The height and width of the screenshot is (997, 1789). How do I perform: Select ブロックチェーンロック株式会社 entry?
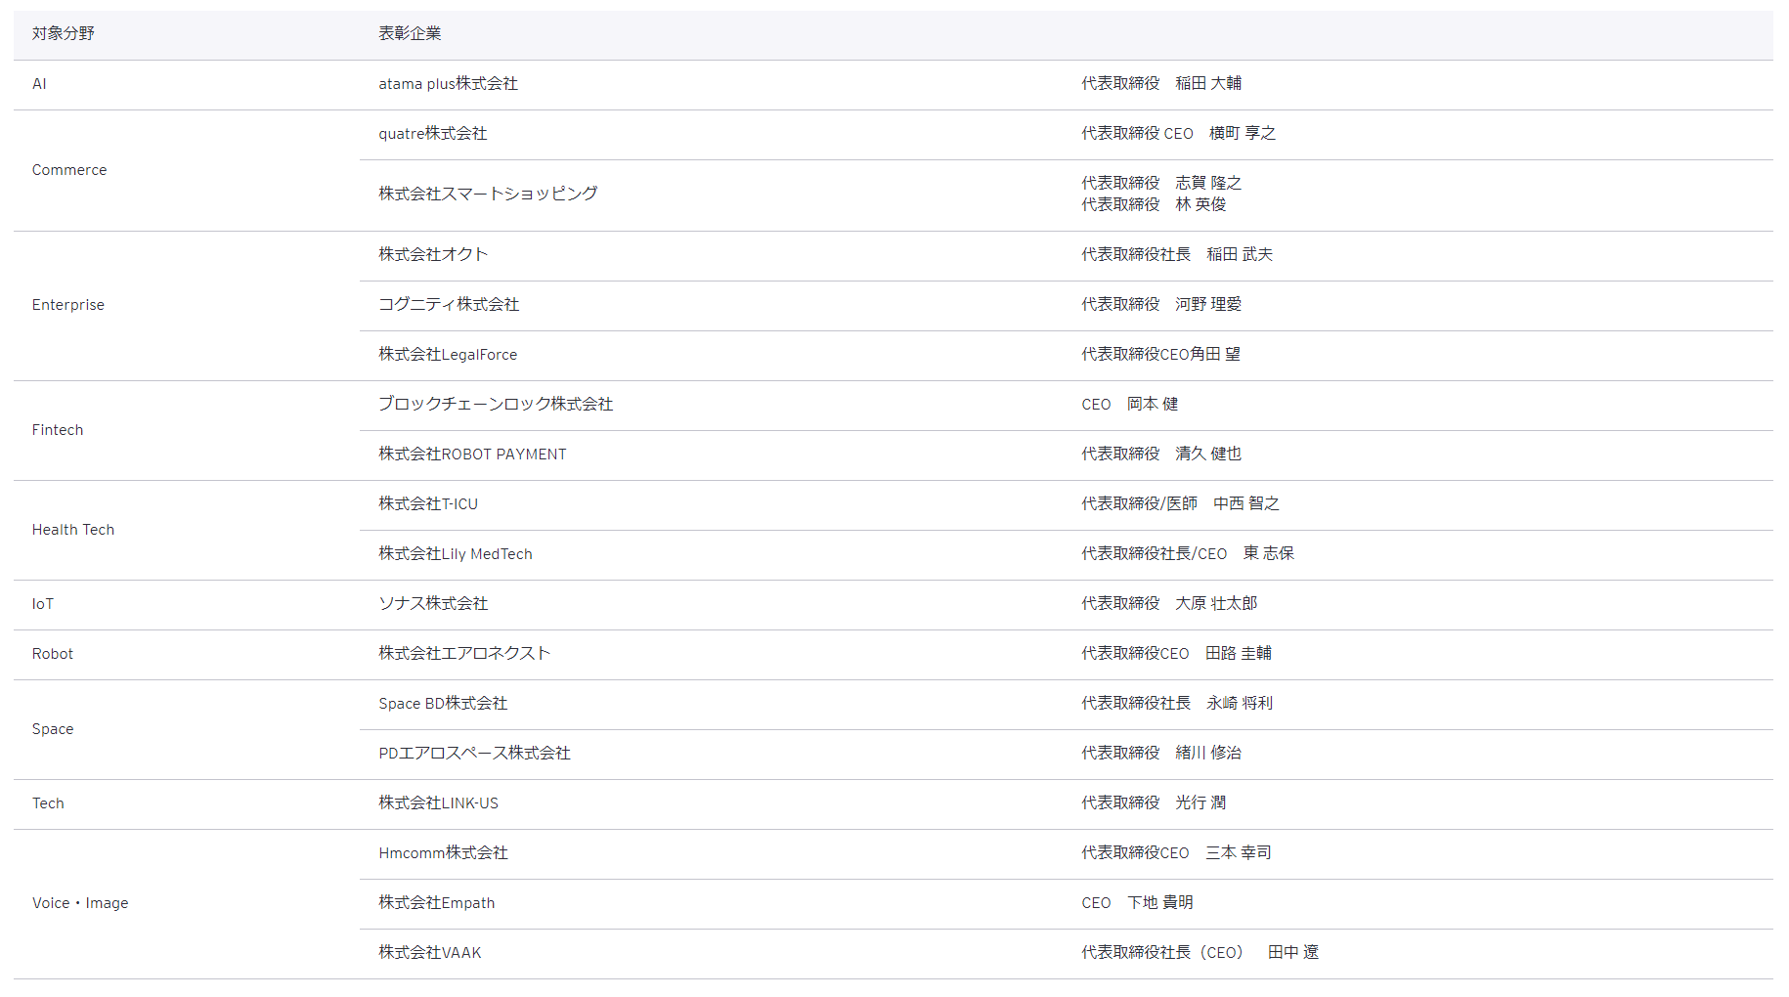click(496, 405)
